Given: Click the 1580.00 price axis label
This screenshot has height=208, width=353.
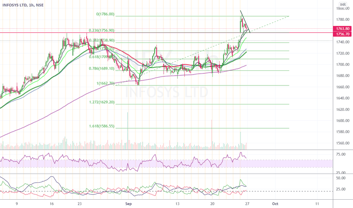Looking at the screenshot, I should coord(343,132).
